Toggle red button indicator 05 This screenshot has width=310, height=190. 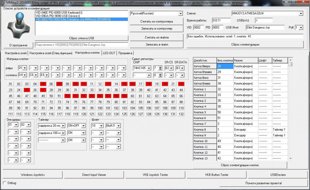coord(43,84)
